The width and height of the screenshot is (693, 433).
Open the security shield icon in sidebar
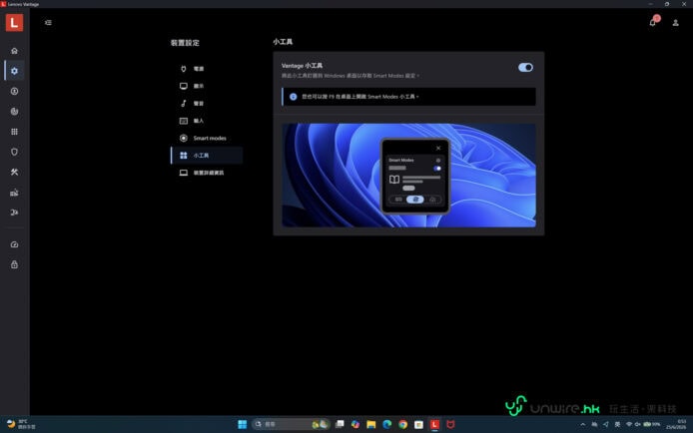pos(14,152)
